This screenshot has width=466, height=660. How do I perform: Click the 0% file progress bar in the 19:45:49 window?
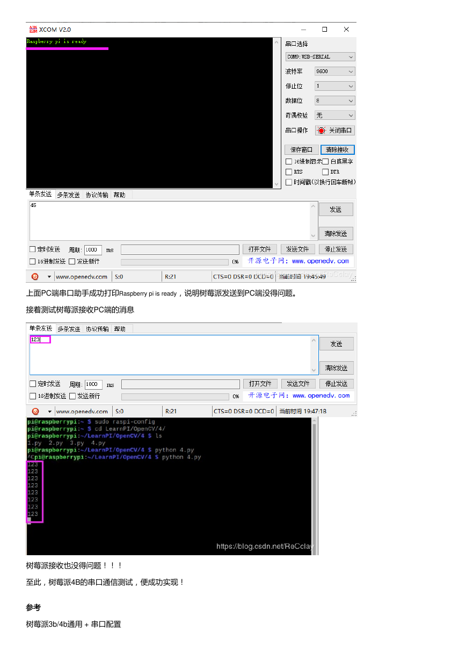pos(174,262)
